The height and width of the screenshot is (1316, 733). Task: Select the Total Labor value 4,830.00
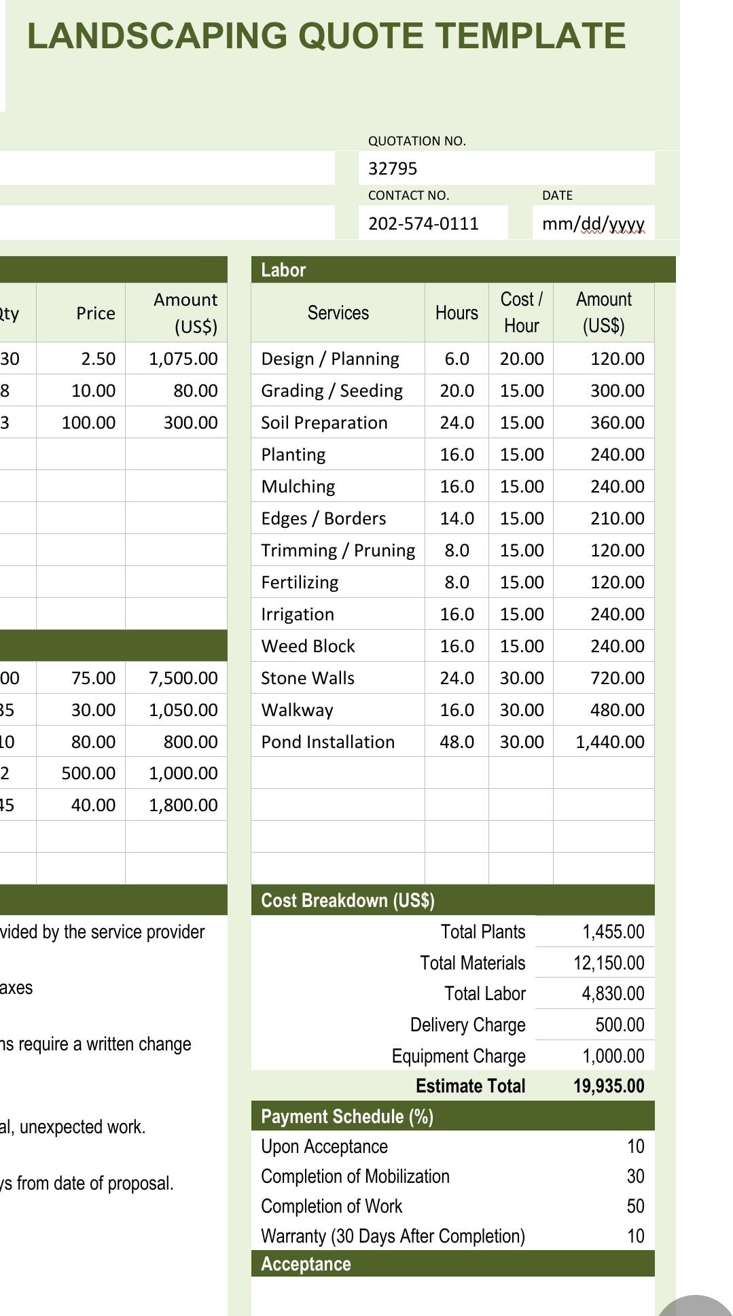pos(595,993)
